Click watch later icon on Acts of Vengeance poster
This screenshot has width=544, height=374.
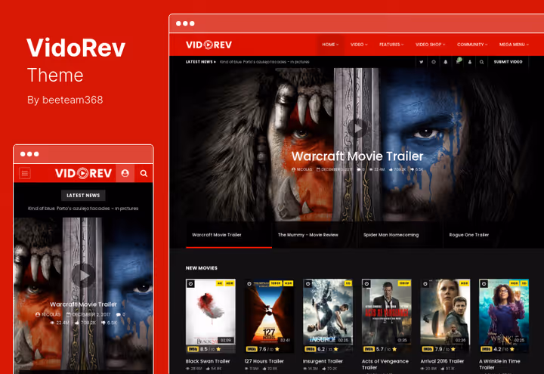(366, 284)
